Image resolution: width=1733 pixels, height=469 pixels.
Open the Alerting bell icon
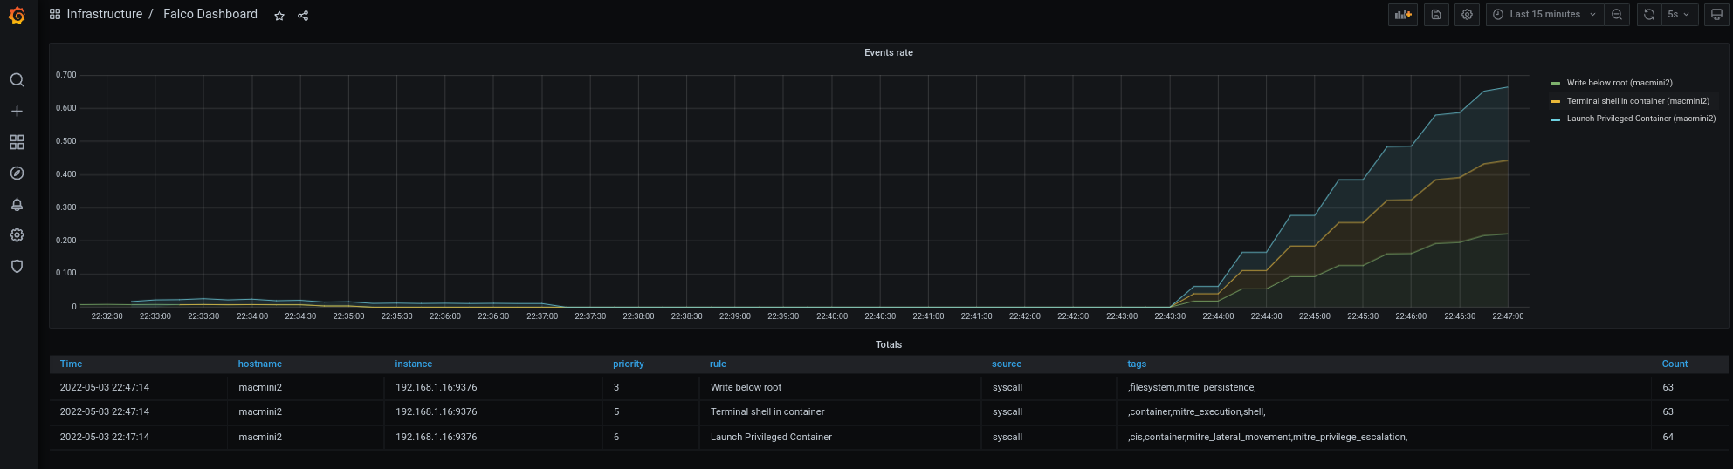pyautogui.click(x=17, y=205)
